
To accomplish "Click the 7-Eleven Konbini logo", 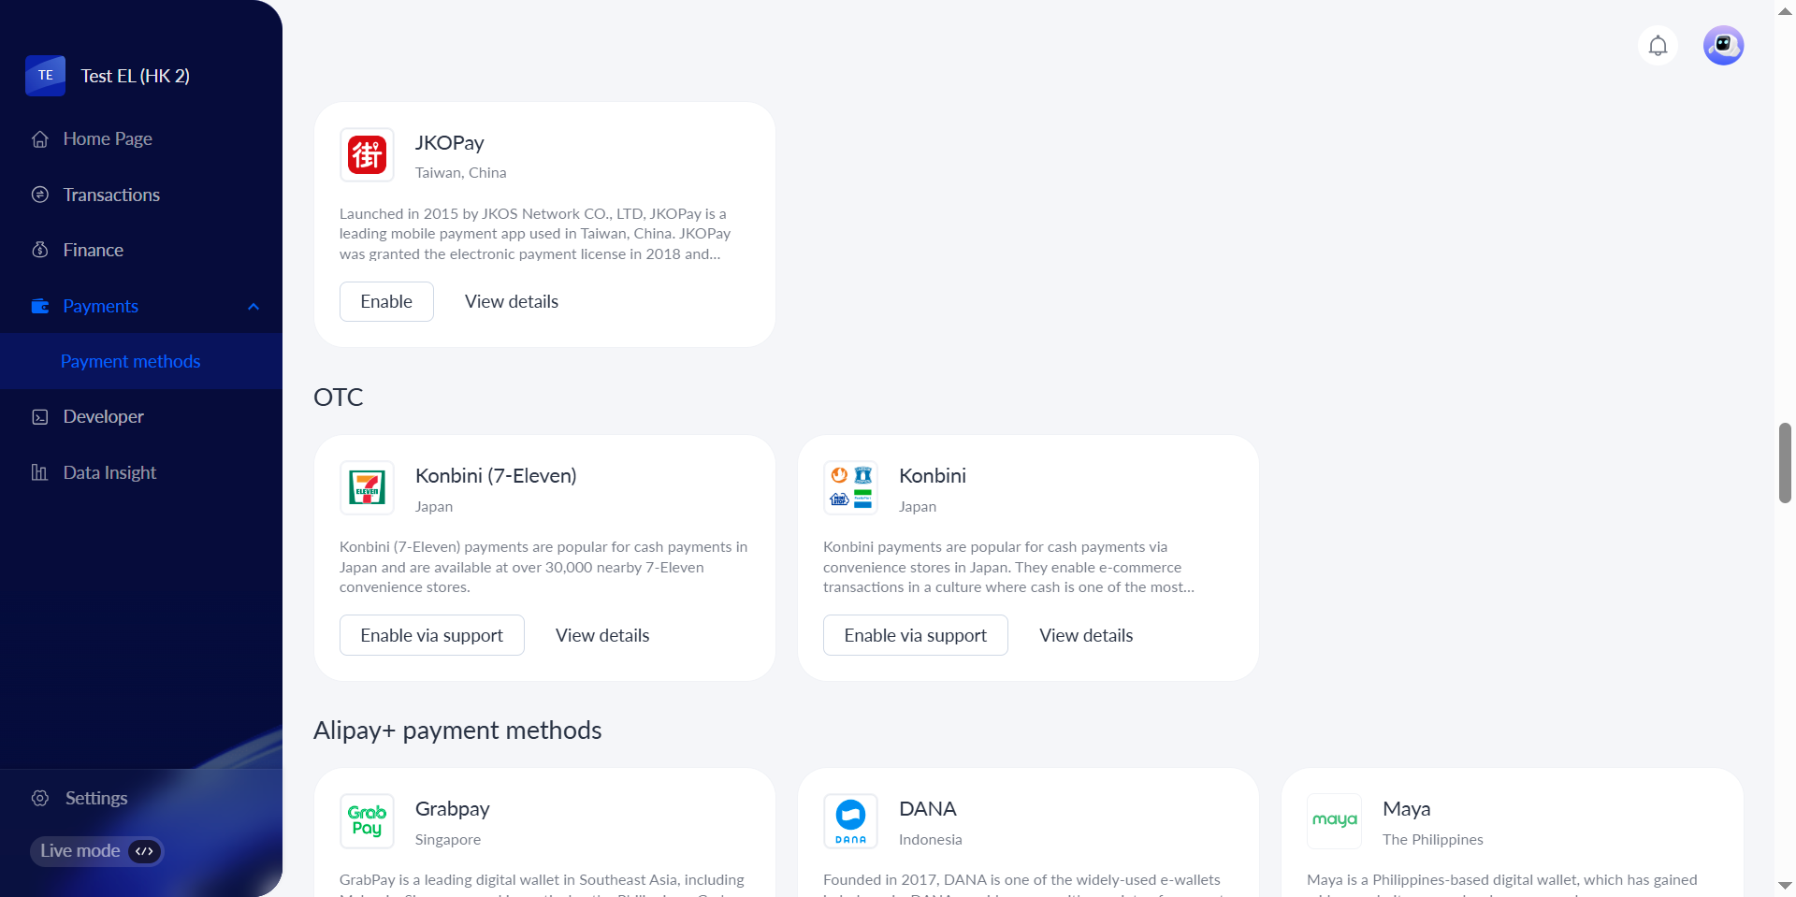I will pyautogui.click(x=367, y=488).
